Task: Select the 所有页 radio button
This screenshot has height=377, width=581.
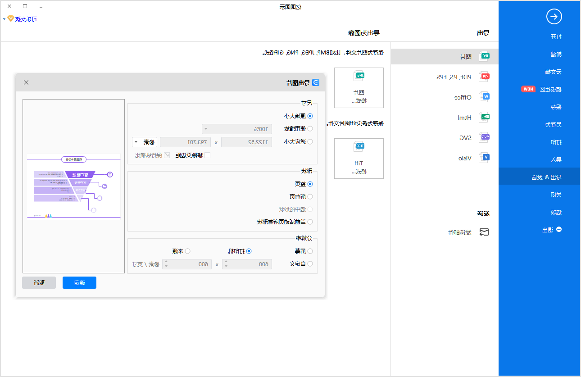Action: (x=310, y=196)
